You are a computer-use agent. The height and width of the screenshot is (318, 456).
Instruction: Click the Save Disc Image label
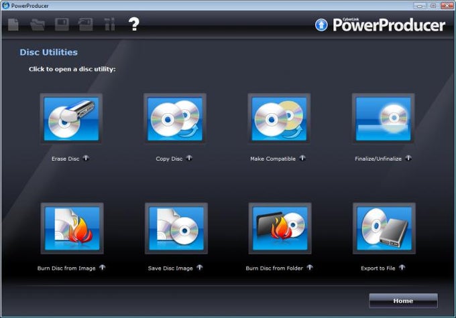tap(170, 268)
